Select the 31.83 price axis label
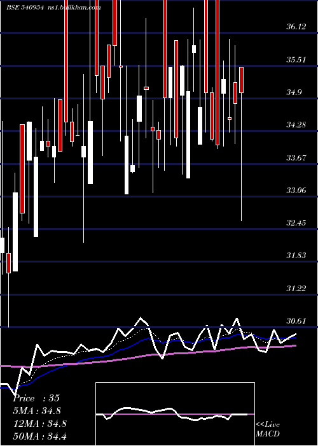Image resolution: width=318 pixels, height=446 pixels. click(x=296, y=255)
